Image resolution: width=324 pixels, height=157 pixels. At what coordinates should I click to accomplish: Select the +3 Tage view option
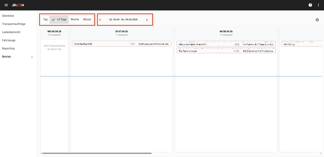(x=59, y=20)
